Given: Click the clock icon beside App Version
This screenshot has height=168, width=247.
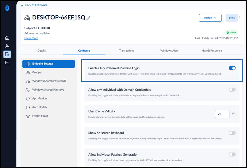Looking at the screenshot, I should click(x=28, y=98).
